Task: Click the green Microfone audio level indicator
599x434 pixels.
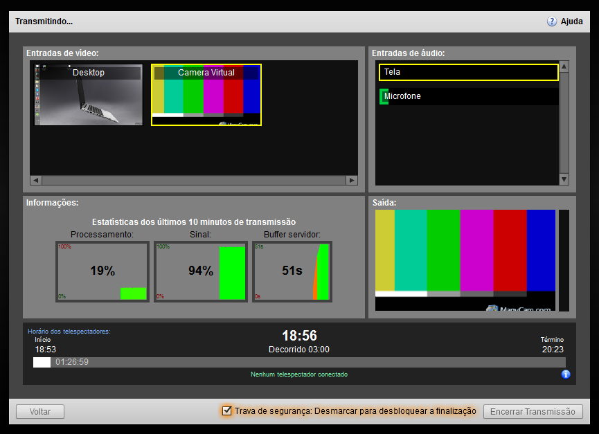Action: pos(383,97)
